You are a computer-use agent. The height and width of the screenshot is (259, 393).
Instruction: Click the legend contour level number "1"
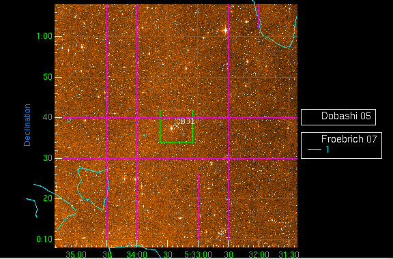pyautogui.click(x=327, y=149)
